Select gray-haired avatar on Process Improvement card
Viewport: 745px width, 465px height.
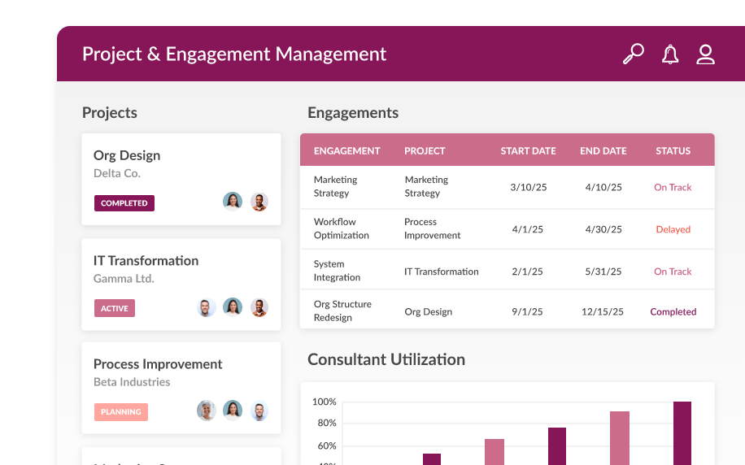click(x=207, y=411)
